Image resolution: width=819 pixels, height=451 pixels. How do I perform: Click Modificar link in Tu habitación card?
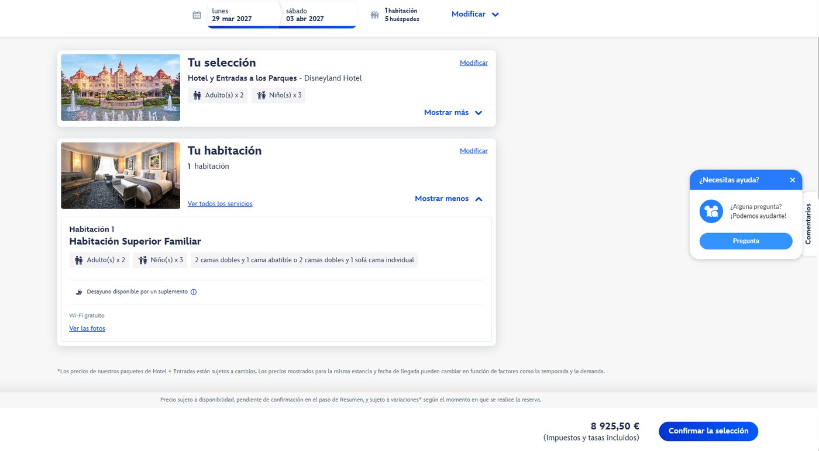point(474,151)
